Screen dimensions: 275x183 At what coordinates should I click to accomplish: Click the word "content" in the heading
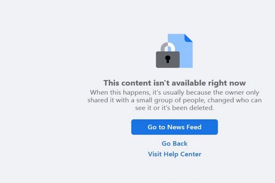[136, 83]
